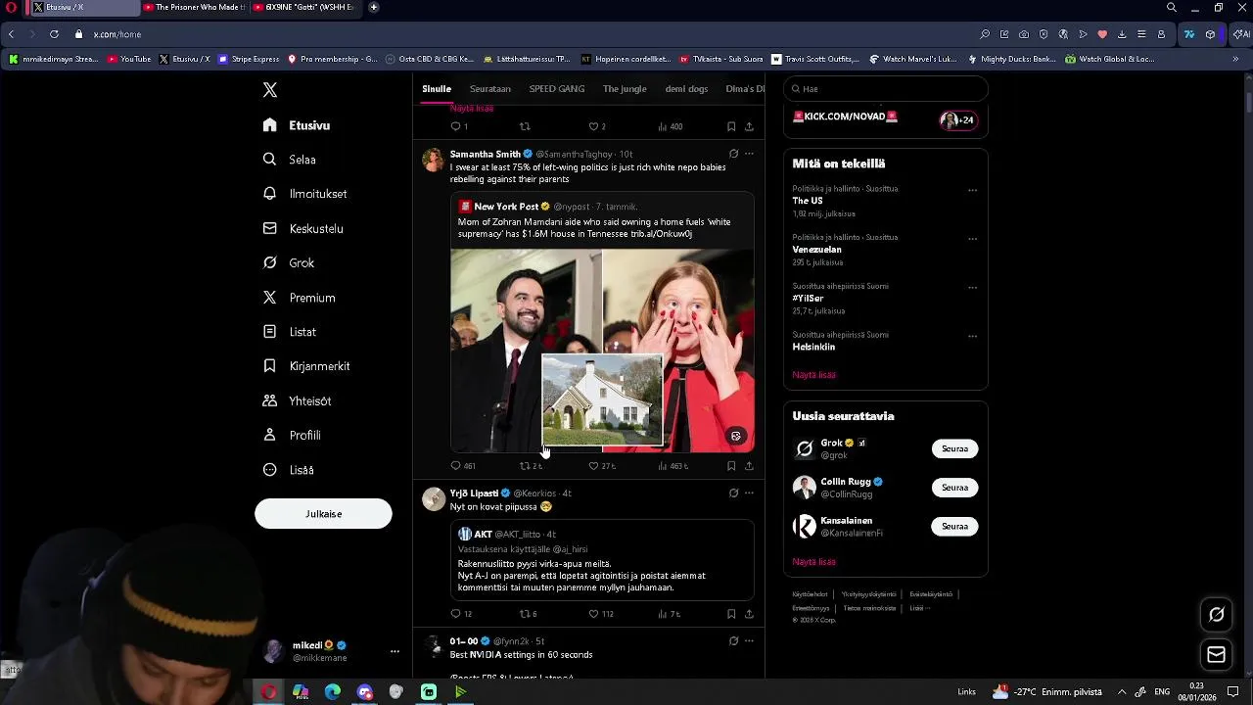Open weather widget in taskbar
This screenshot has width=1253, height=705.
coord(1047,691)
